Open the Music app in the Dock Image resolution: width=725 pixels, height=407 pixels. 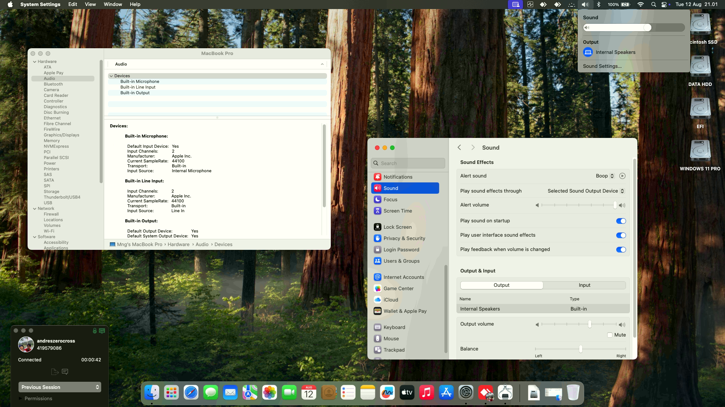point(426,393)
